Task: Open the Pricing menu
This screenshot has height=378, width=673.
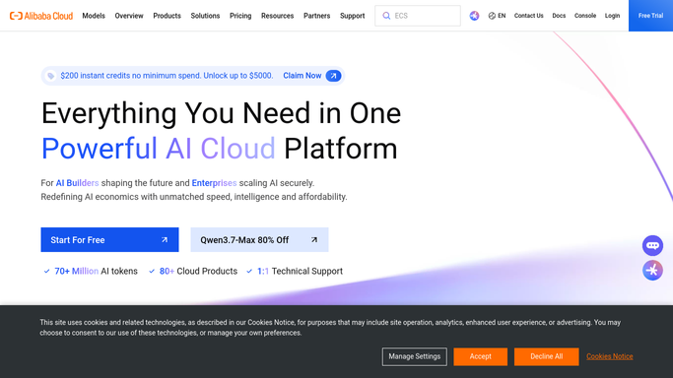Action: (x=240, y=16)
